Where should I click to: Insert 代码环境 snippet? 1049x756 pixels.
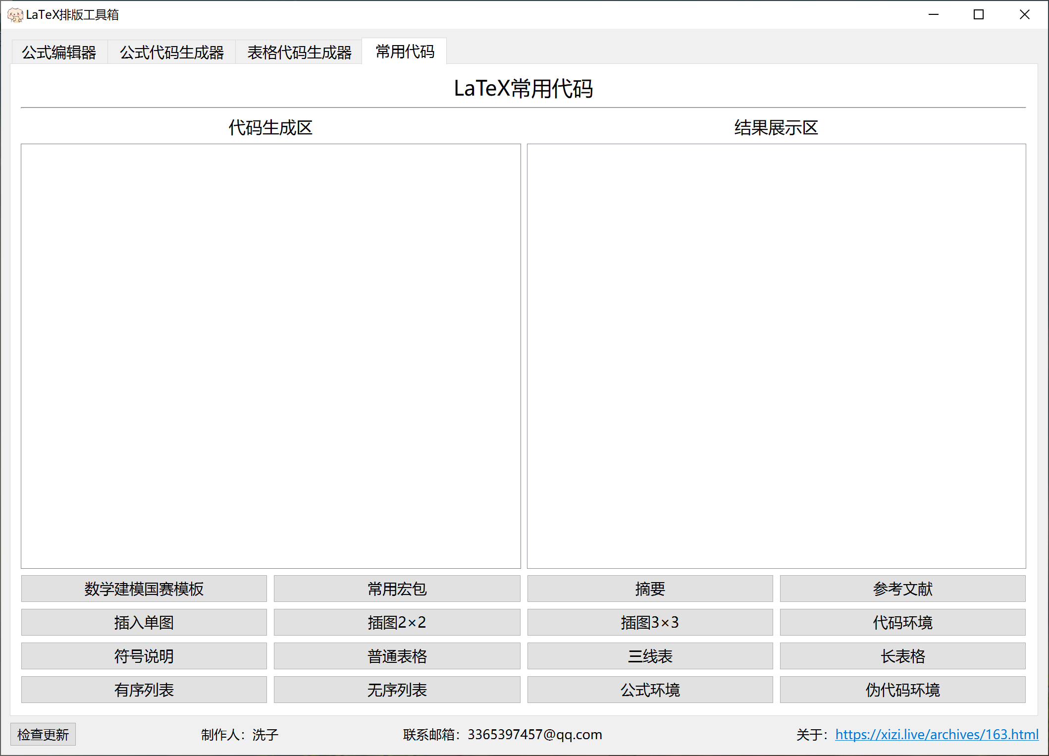(902, 623)
